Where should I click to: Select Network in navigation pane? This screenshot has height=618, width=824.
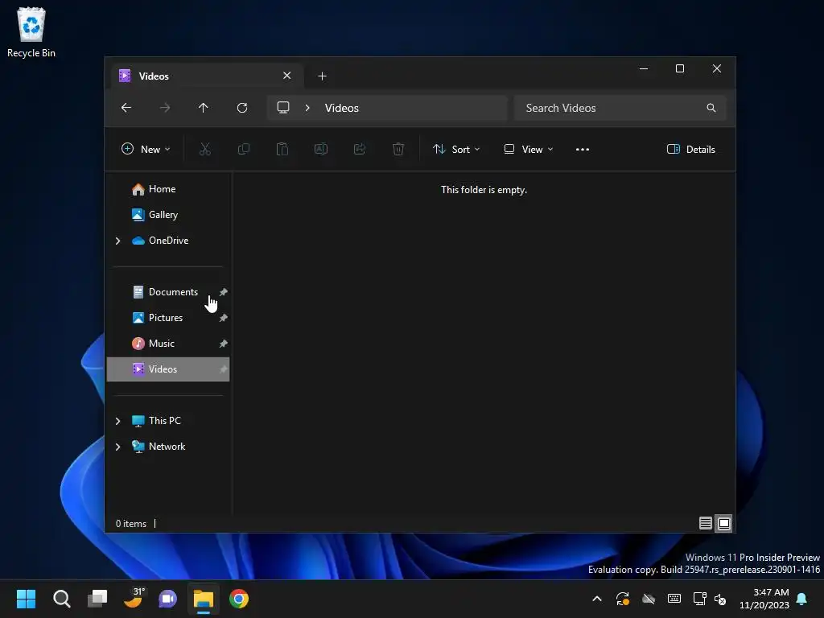(x=168, y=447)
